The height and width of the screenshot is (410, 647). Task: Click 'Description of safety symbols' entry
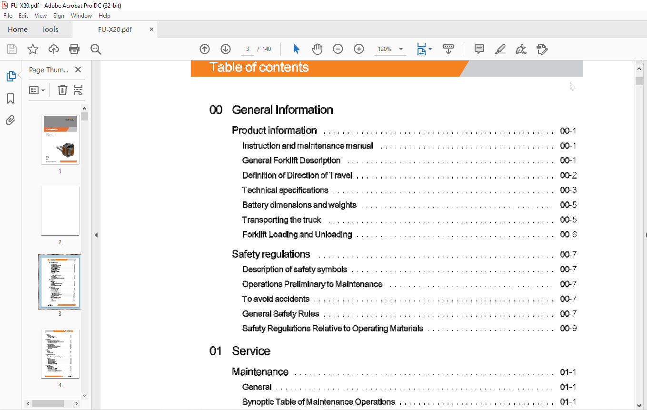[295, 270]
